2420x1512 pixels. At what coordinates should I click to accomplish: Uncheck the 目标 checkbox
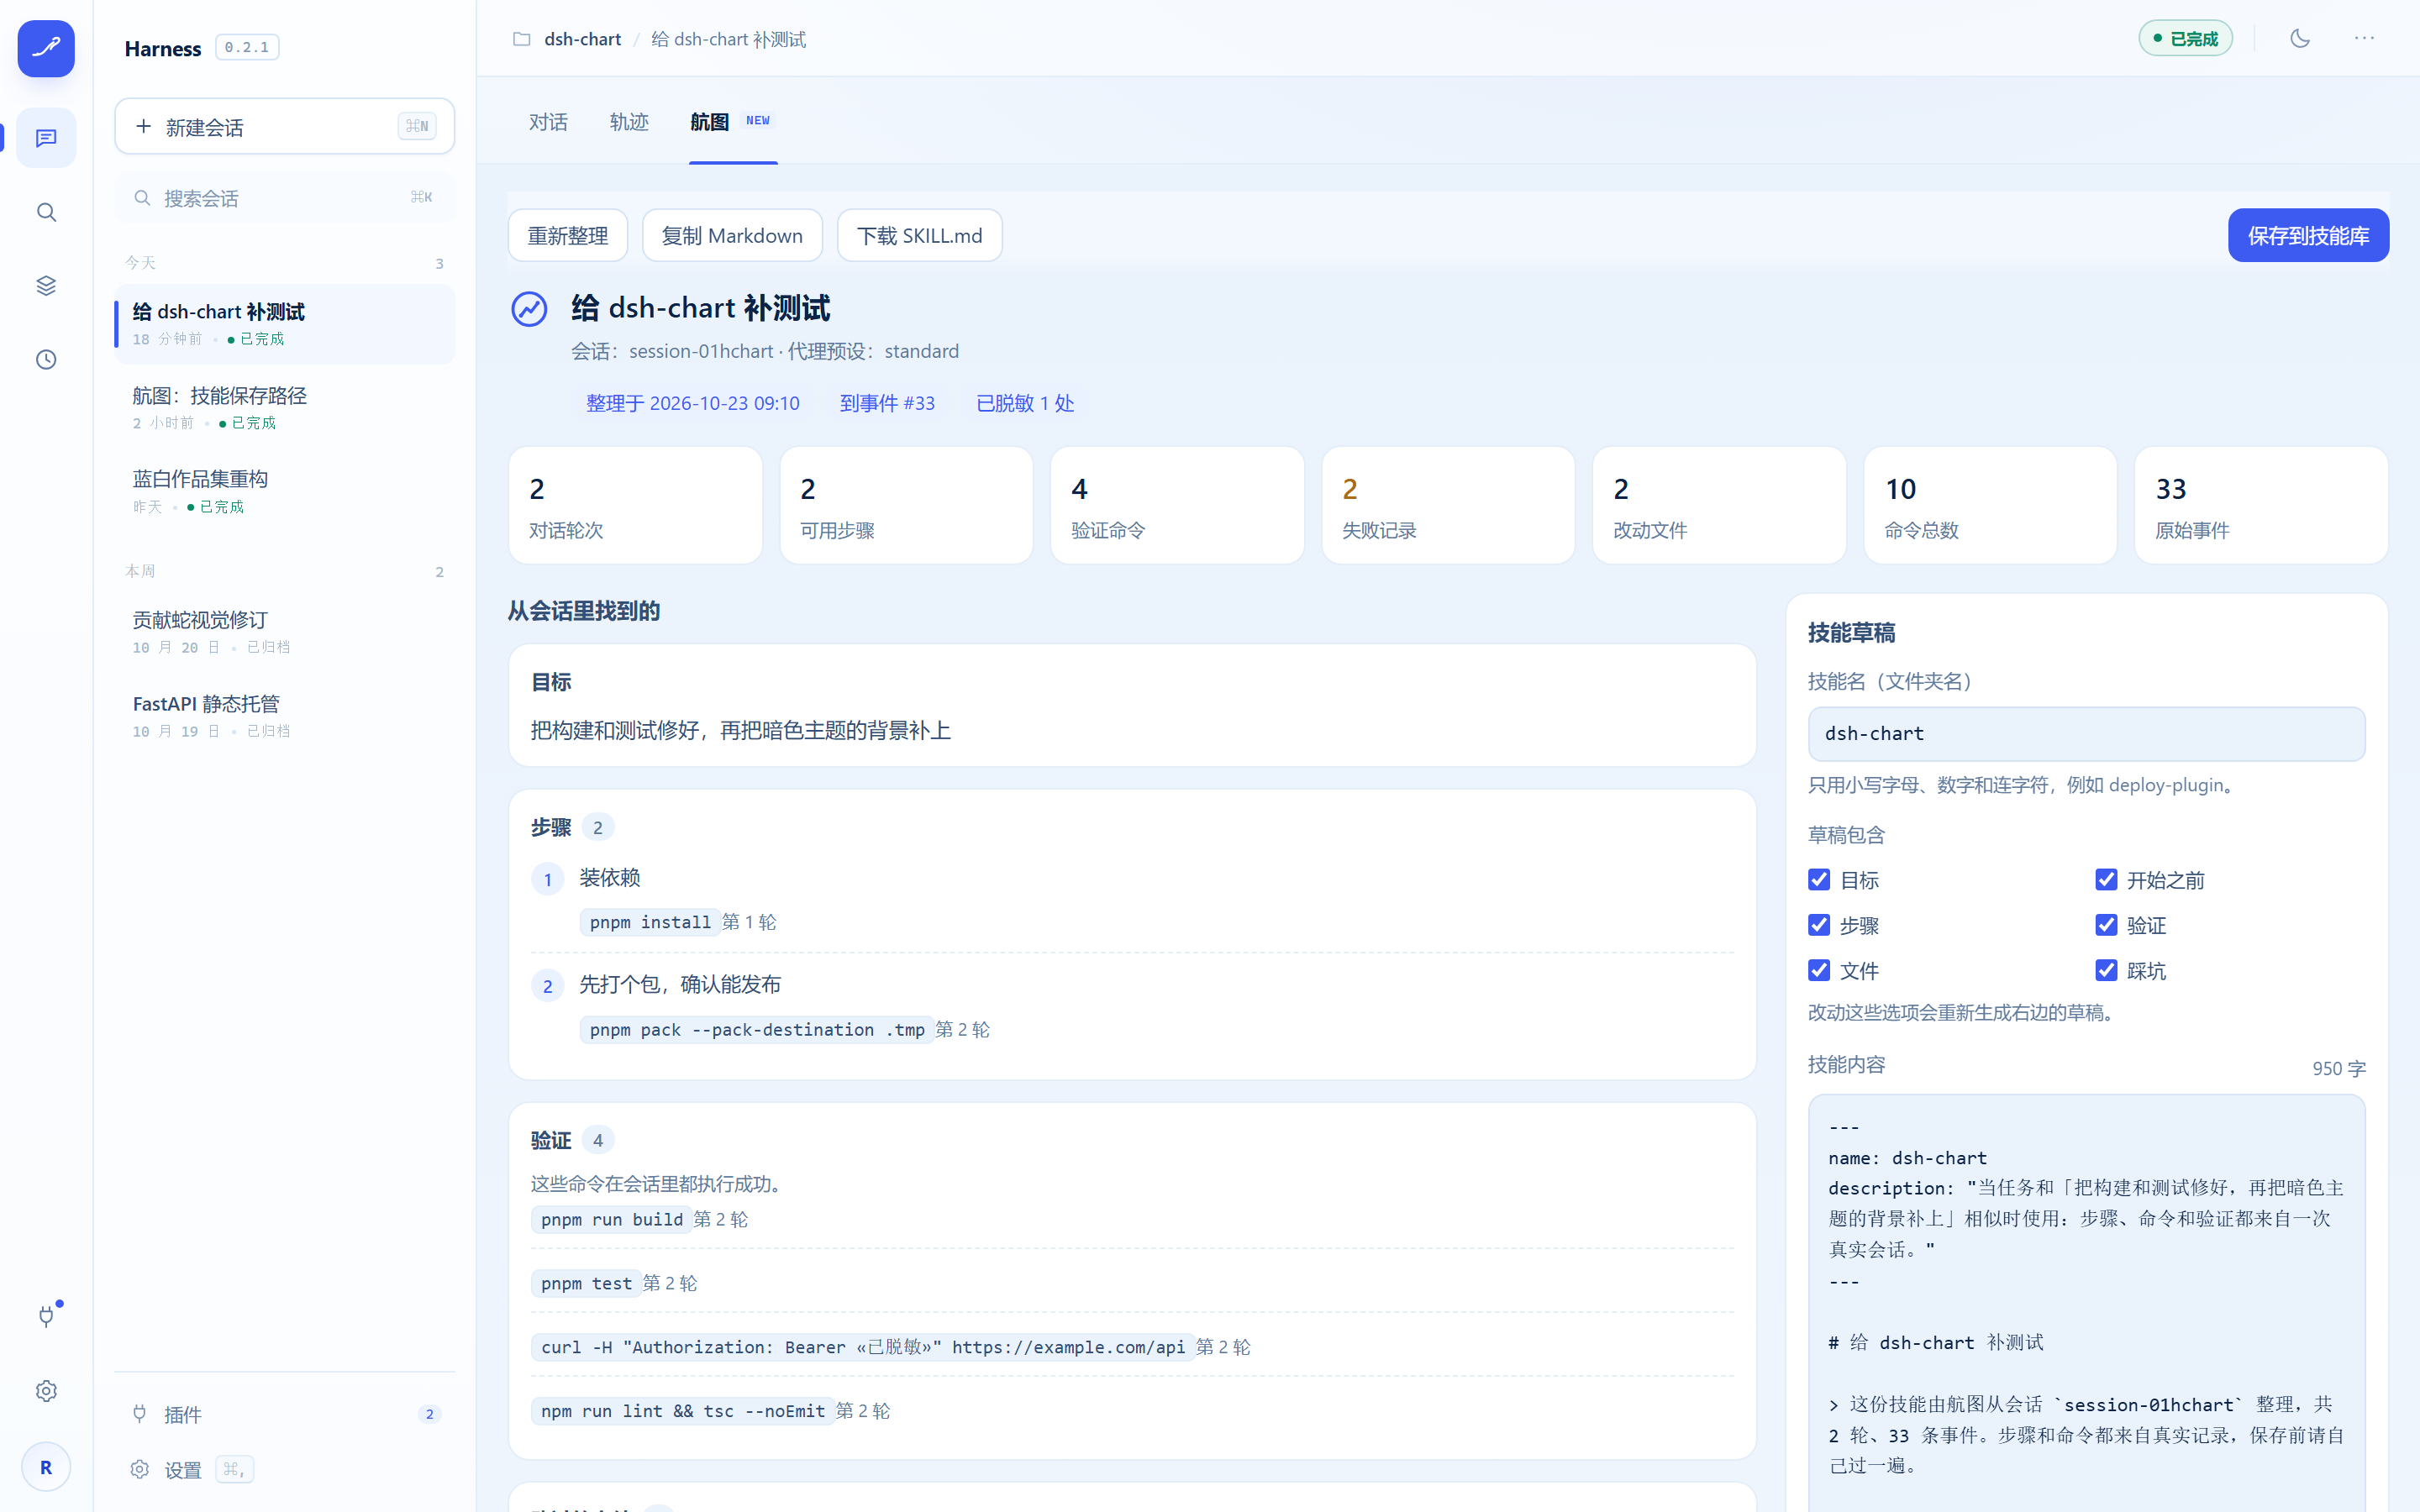[1819, 880]
